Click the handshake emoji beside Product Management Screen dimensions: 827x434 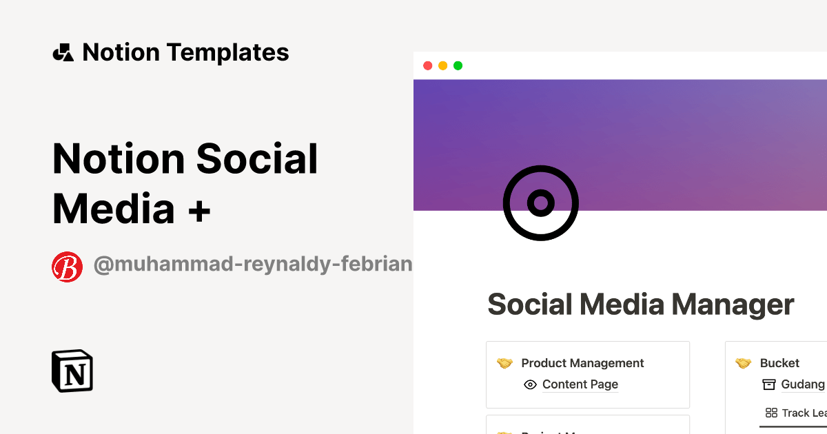coord(505,363)
